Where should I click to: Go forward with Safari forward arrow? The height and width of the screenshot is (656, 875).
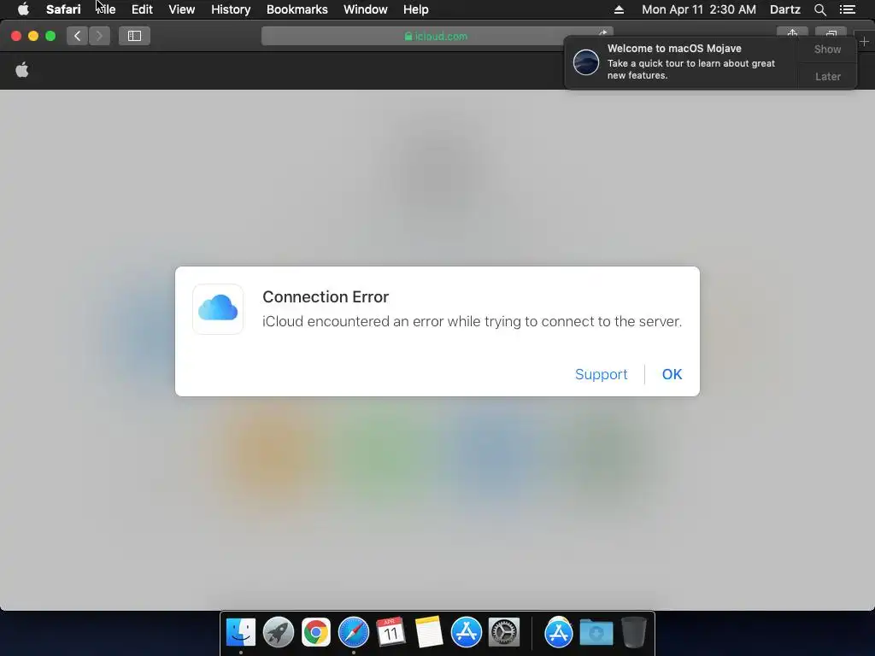coord(99,36)
